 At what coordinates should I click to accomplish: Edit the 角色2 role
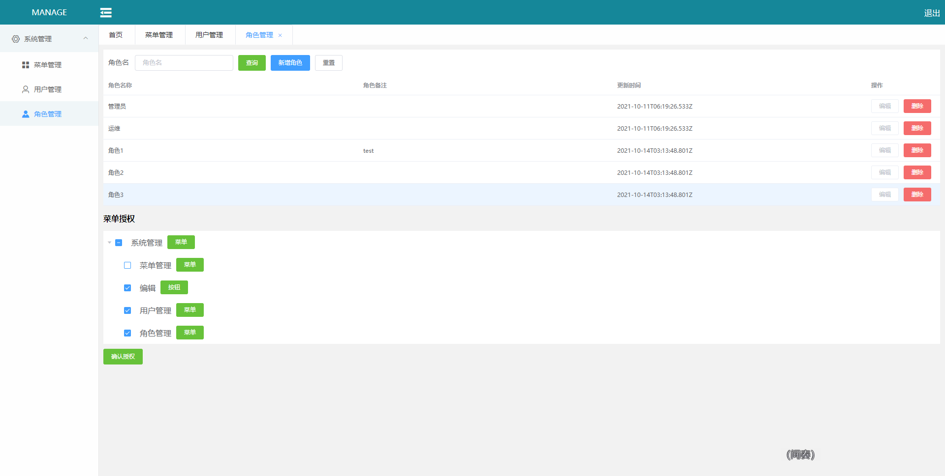pyautogui.click(x=885, y=172)
